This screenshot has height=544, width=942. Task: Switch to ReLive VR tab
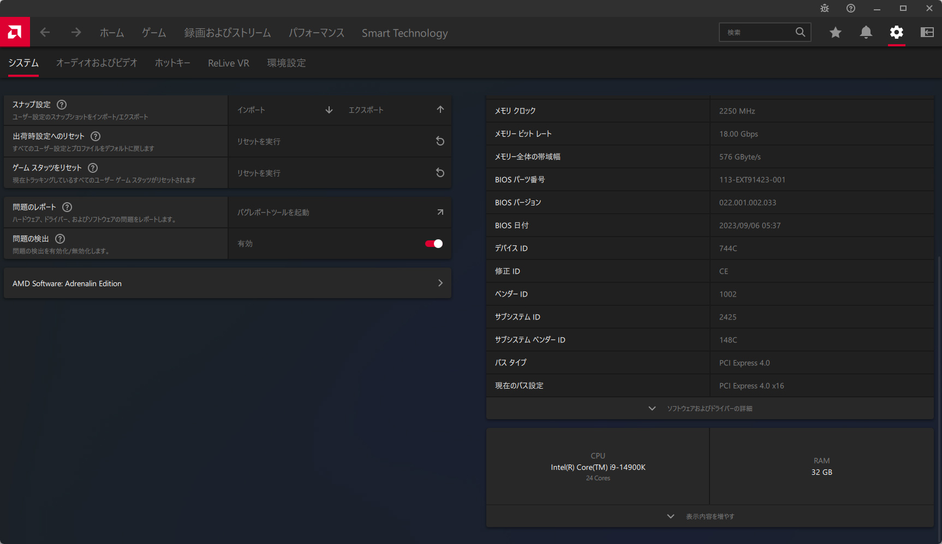click(229, 63)
